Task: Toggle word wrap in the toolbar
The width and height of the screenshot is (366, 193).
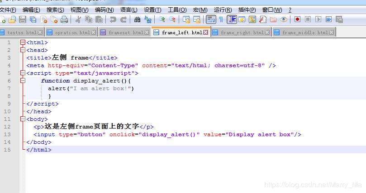Action: pos(211,19)
